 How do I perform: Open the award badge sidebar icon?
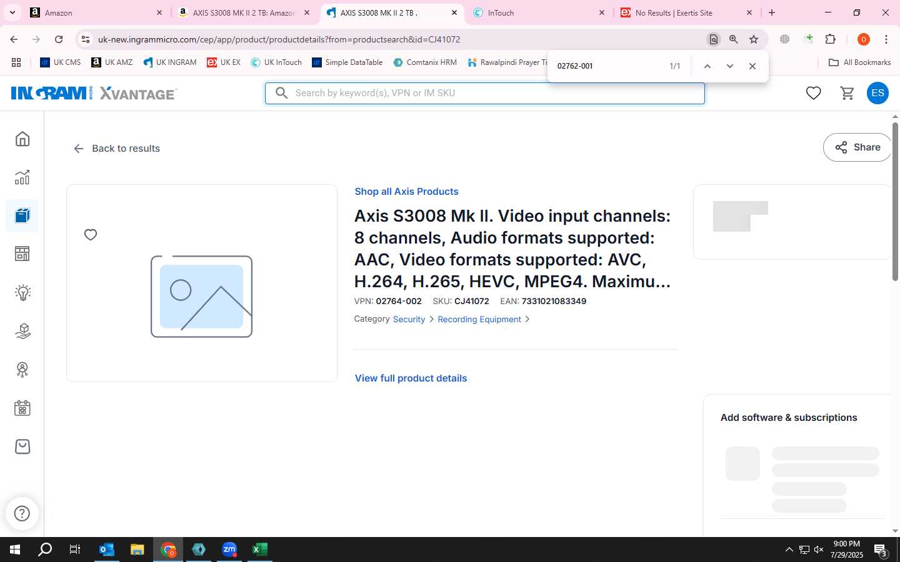[x=22, y=370]
